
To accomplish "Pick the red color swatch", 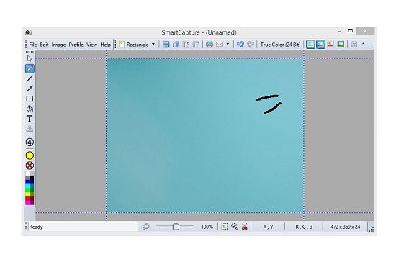I will click(x=27, y=199).
